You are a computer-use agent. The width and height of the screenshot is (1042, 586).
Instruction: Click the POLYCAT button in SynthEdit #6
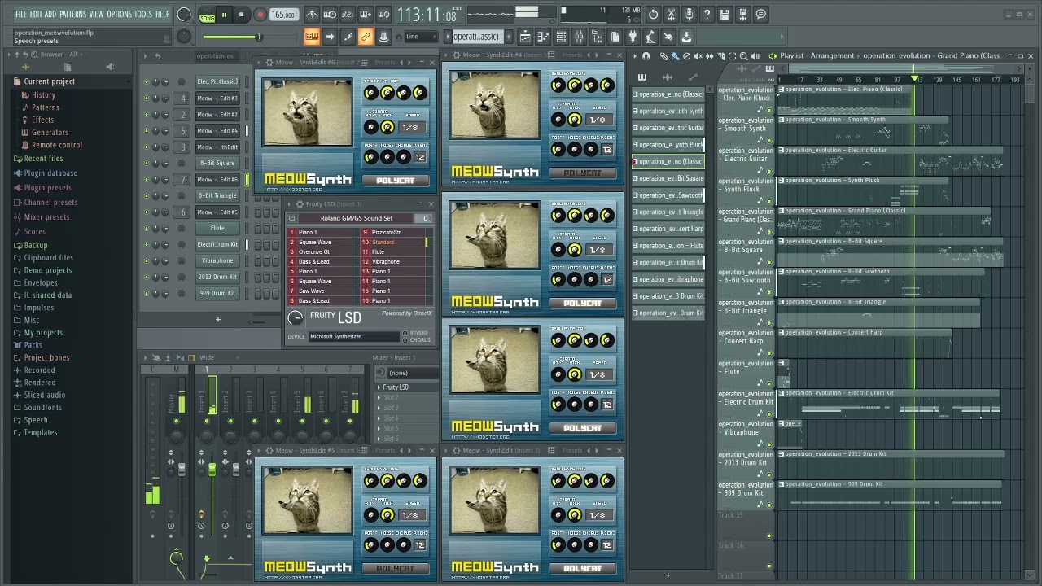[395, 181]
